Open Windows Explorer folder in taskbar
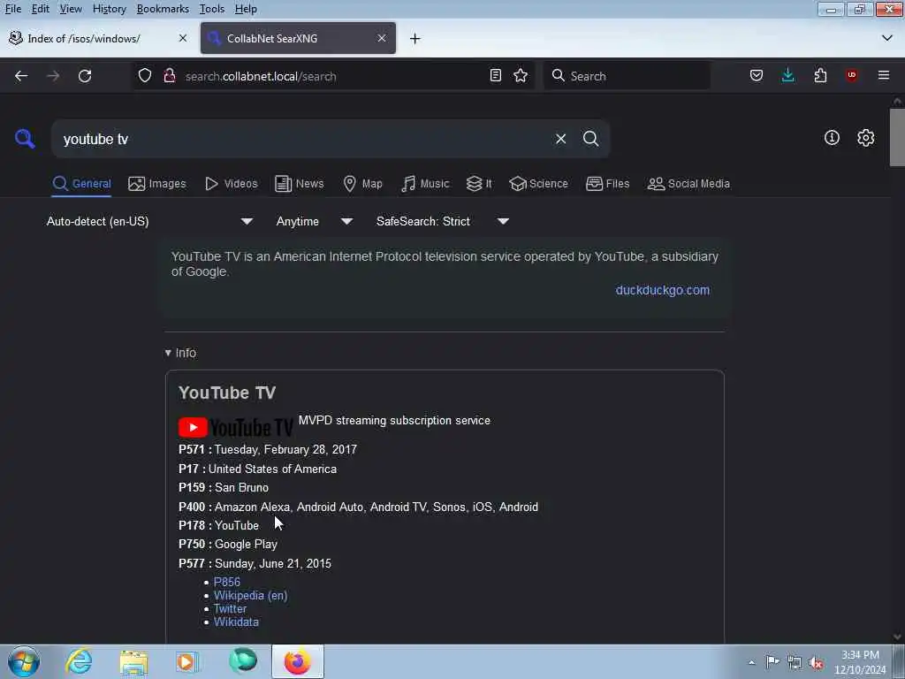The height and width of the screenshot is (679, 905). point(134,661)
